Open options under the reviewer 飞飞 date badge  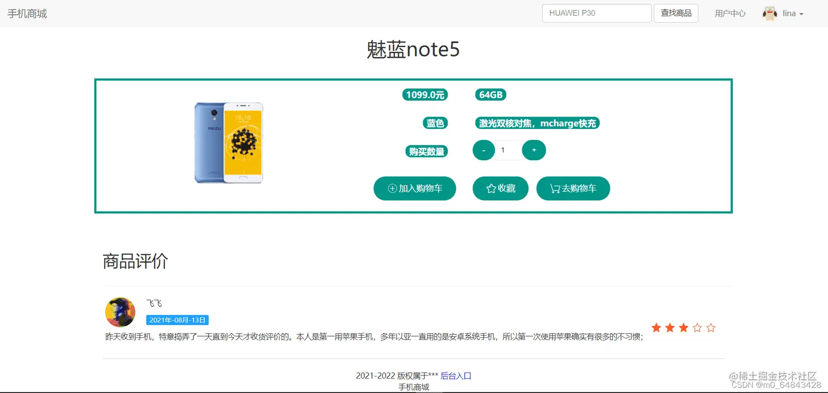click(x=177, y=320)
